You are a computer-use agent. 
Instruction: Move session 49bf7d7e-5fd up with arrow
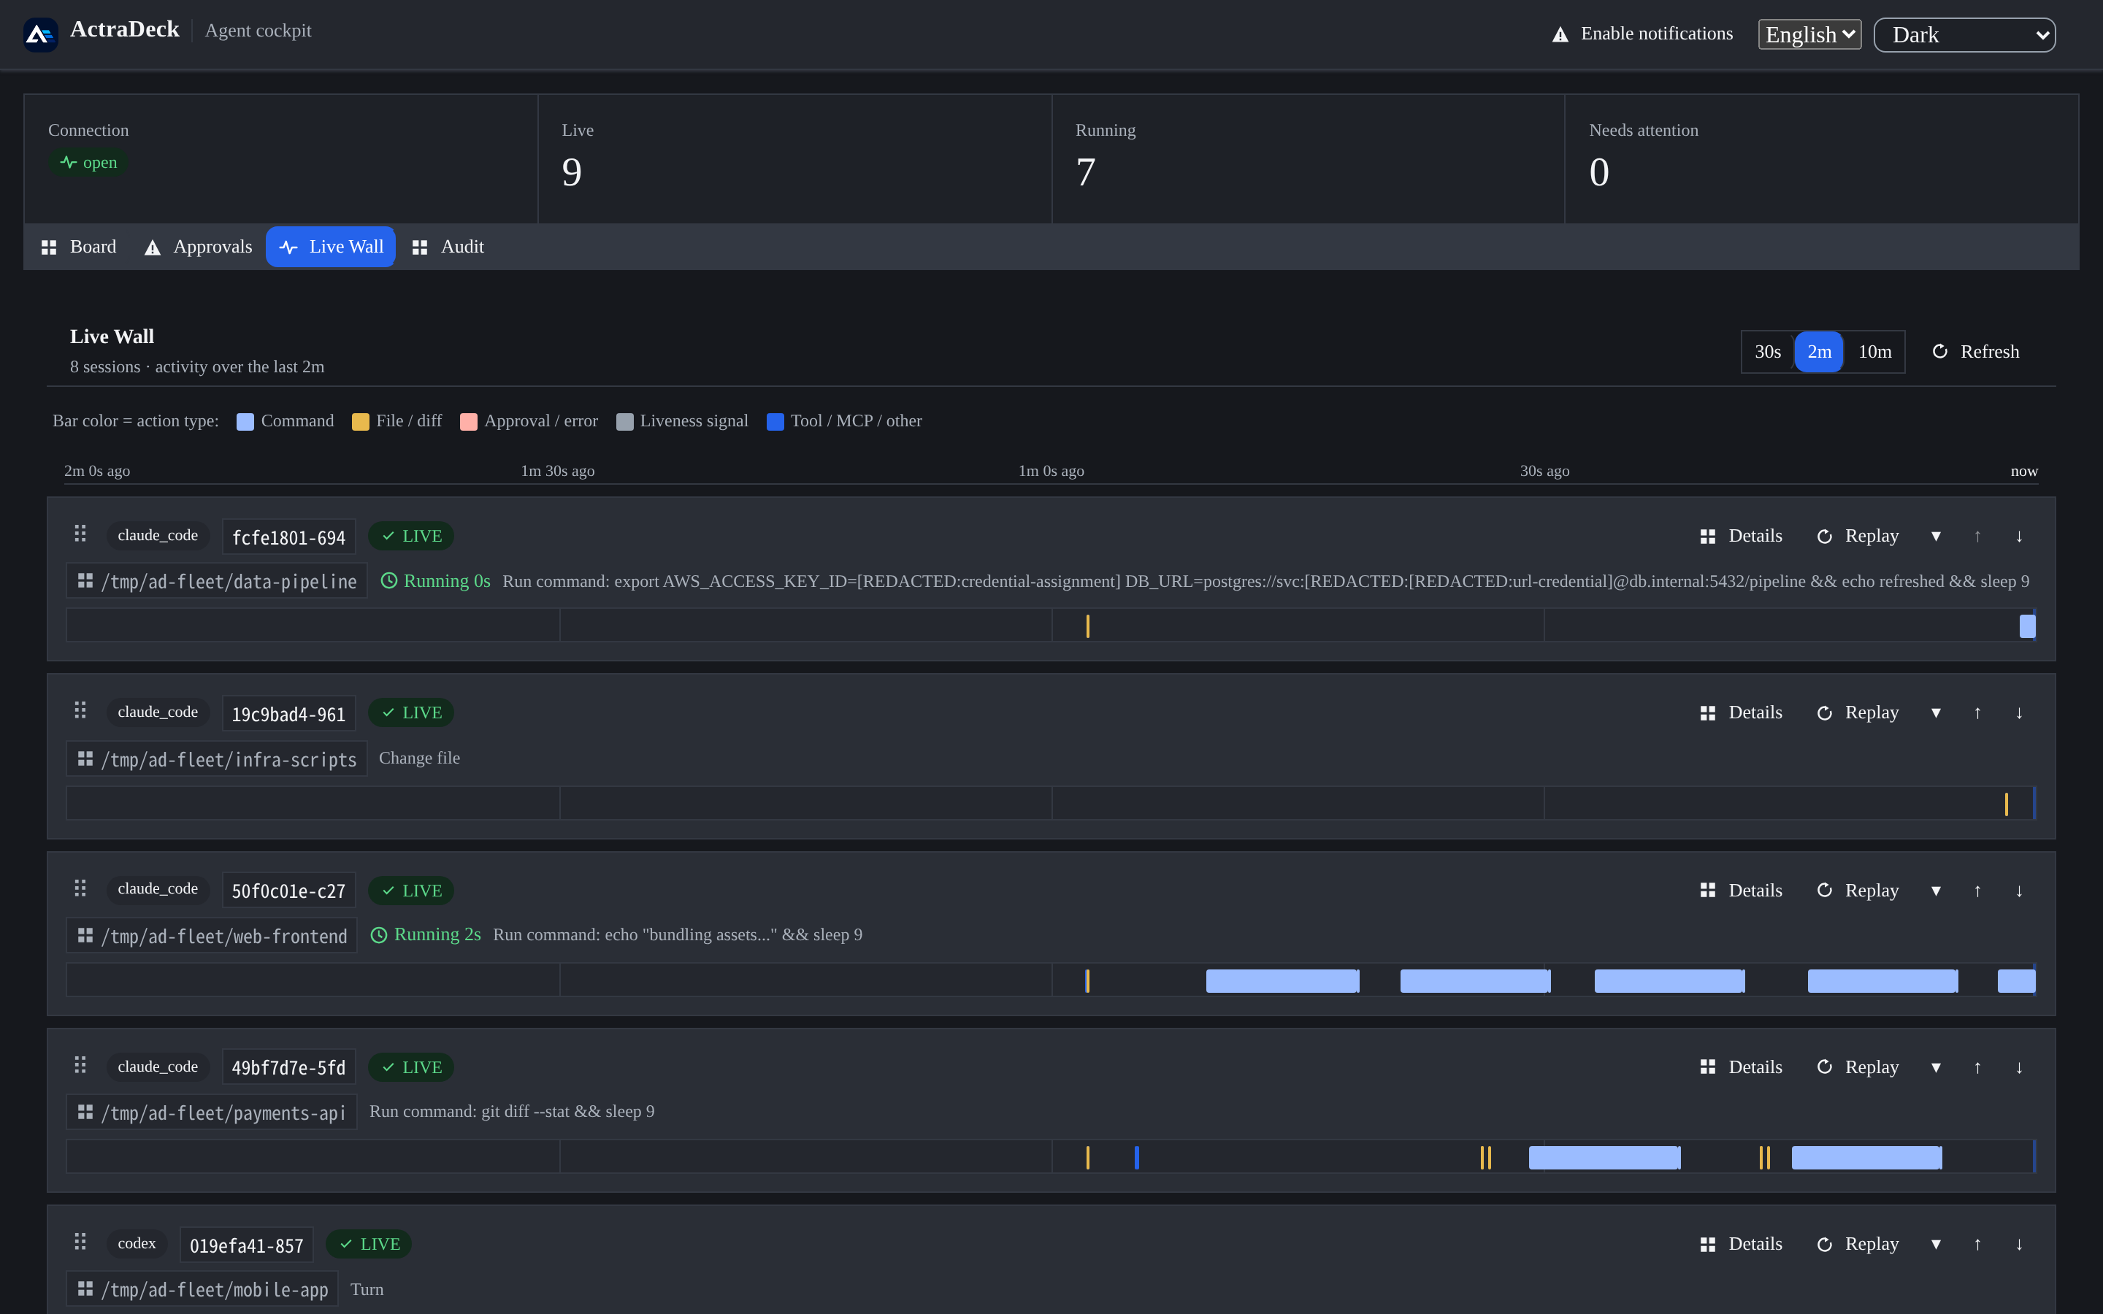tap(1977, 1067)
